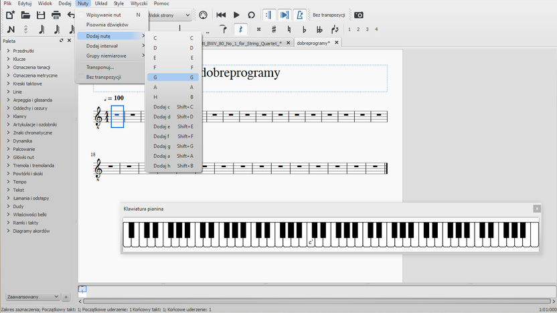The width and height of the screenshot is (557, 313).
Task: Apply the double flat accidental
Action: coord(319,29)
